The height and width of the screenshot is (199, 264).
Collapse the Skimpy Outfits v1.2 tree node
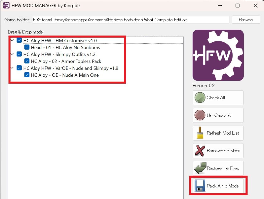[12, 54]
